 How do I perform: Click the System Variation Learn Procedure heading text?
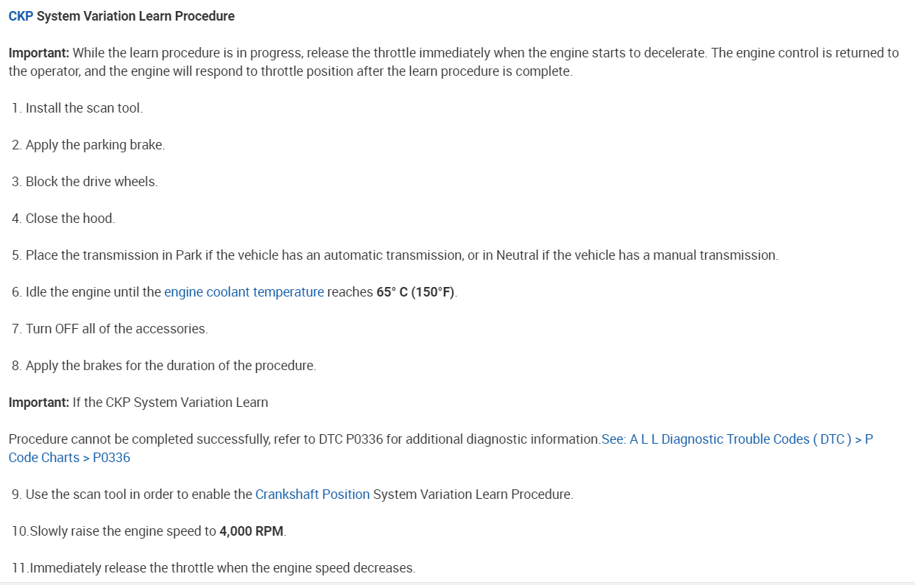[135, 16]
